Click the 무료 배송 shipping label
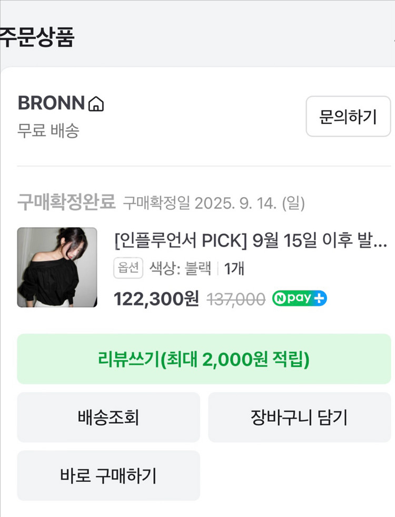The image size is (395, 517). coord(48,131)
